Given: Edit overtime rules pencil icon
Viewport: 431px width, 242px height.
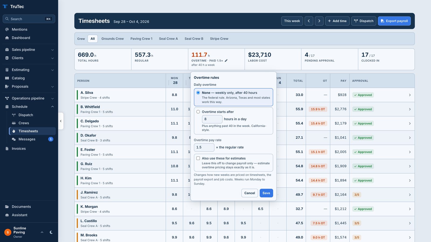Looking at the screenshot, I should click(x=226, y=60).
